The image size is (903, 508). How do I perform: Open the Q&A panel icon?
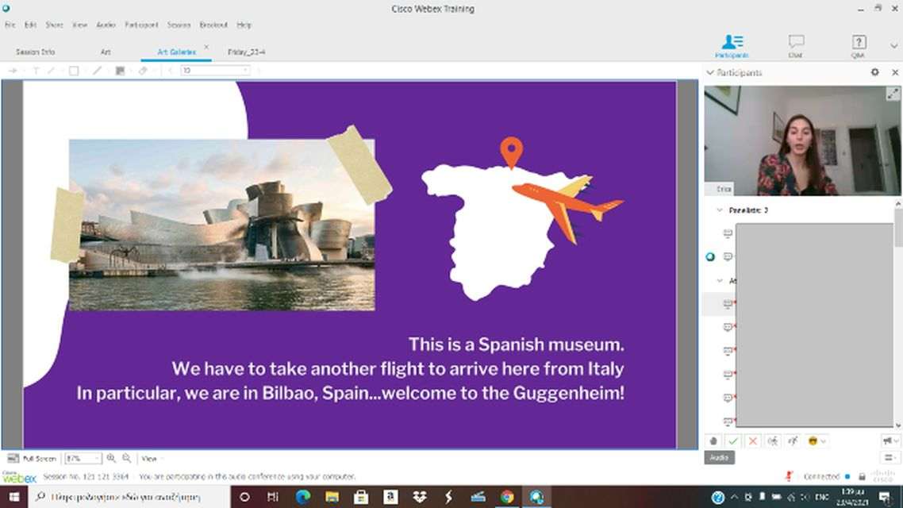(858, 45)
